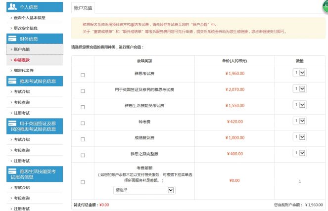Open 考试介绍 under 雅思考试报名信息
The height and width of the screenshot is (211, 328).
[22, 91]
